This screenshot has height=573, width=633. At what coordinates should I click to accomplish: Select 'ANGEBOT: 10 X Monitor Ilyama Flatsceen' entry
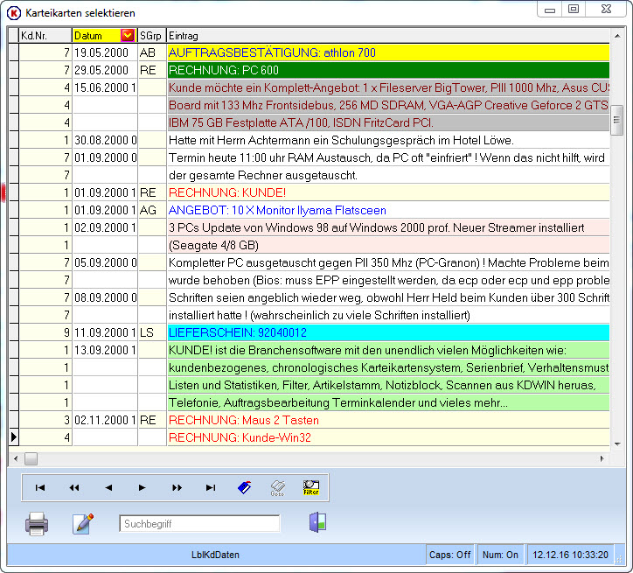tap(388, 210)
